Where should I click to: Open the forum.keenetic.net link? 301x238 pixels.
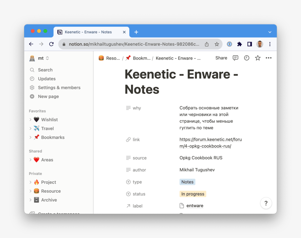coord(210,143)
